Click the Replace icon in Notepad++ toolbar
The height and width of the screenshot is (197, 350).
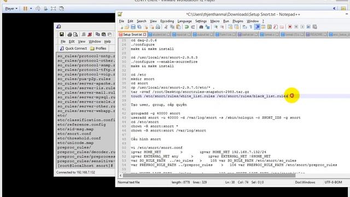tap(207, 27)
